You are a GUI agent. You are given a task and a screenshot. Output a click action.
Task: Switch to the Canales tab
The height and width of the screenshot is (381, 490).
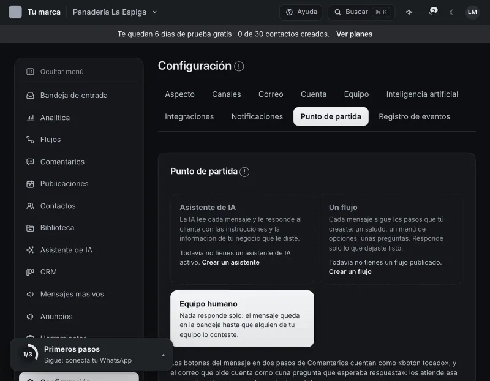[226, 94]
